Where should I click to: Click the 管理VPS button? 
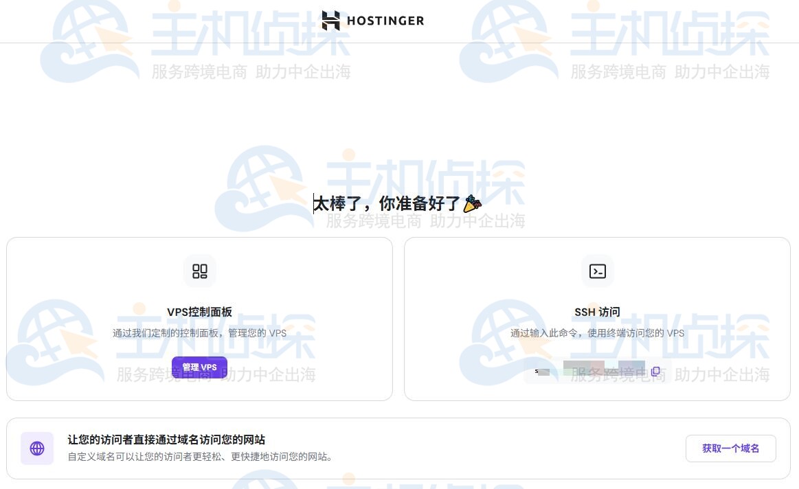(x=199, y=367)
